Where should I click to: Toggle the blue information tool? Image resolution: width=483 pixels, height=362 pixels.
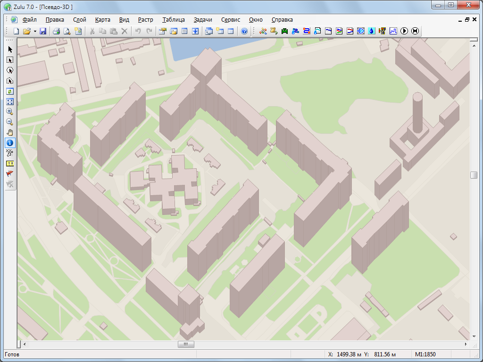(x=10, y=142)
